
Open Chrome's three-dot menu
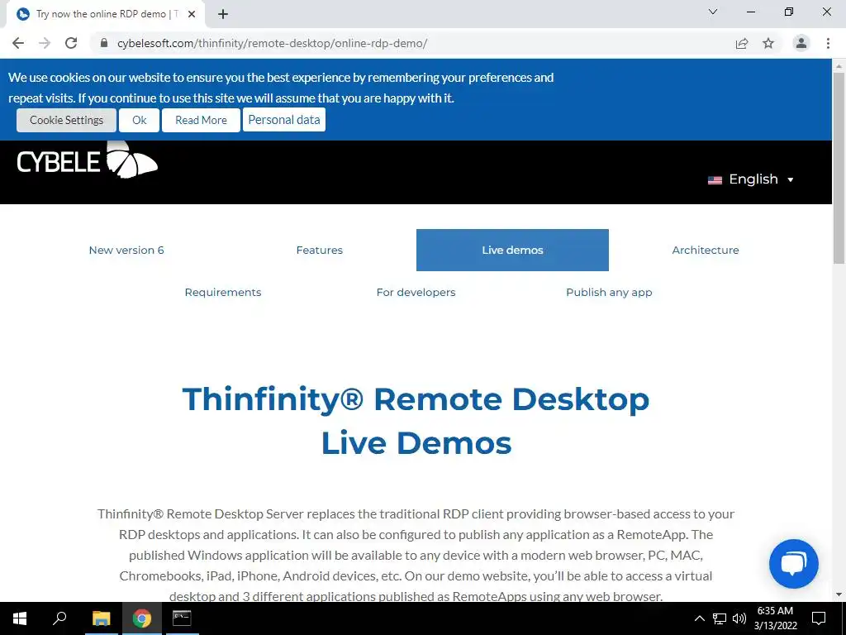pos(828,43)
